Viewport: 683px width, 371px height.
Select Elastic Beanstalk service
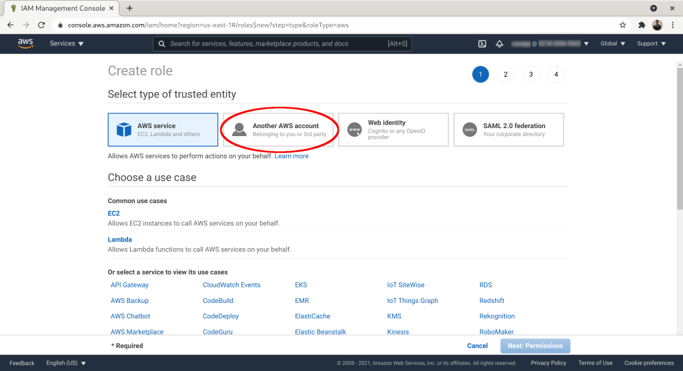pos(320,332)
